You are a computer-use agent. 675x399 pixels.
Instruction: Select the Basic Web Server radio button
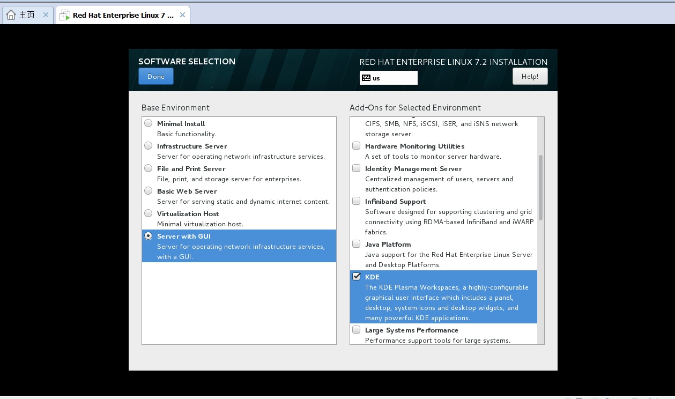click(x=149, y=191)
